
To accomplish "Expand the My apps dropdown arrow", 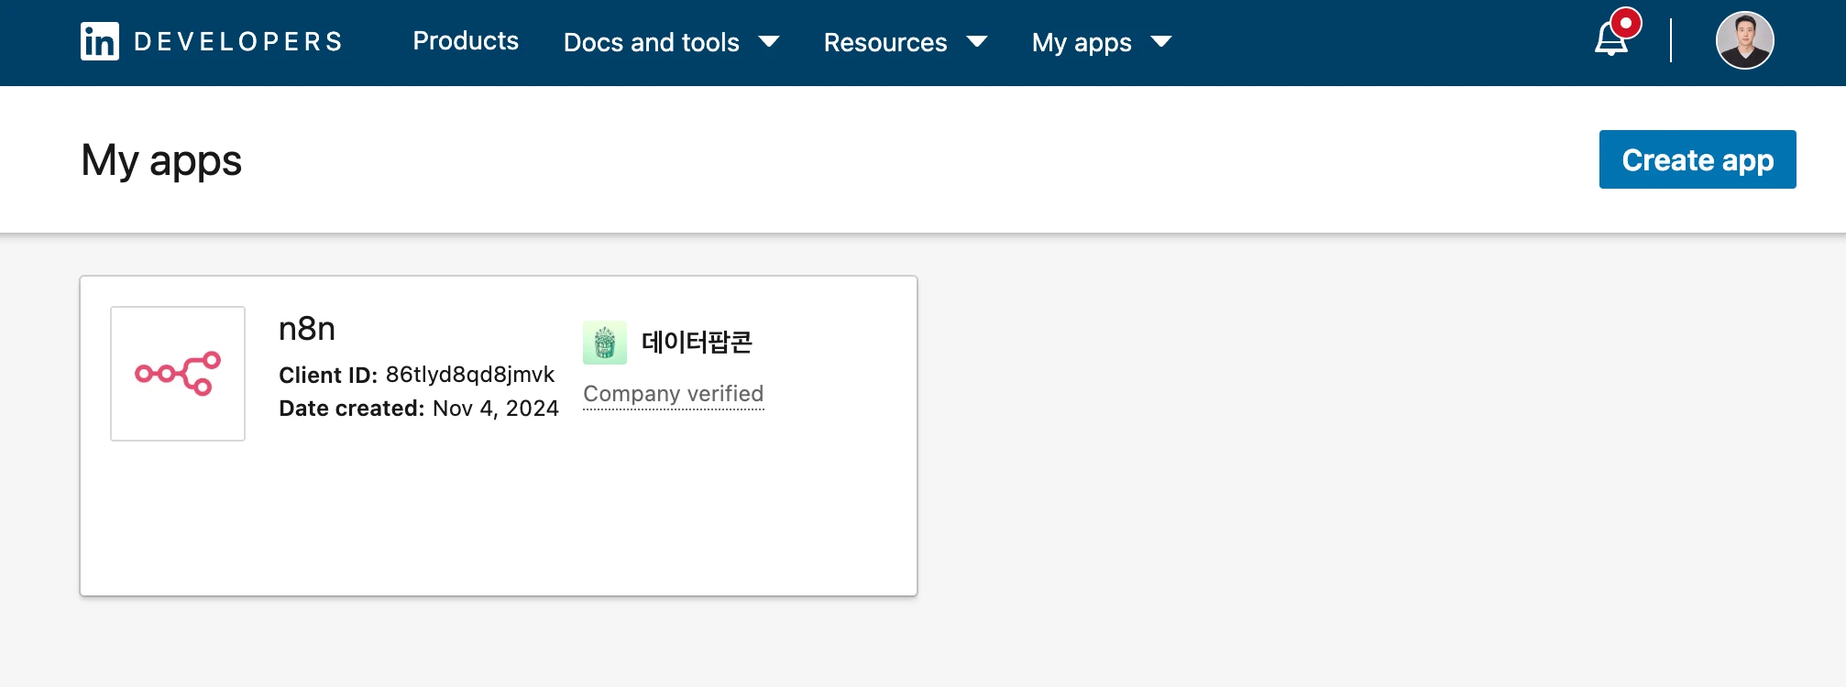I will tap(1160, 42).
